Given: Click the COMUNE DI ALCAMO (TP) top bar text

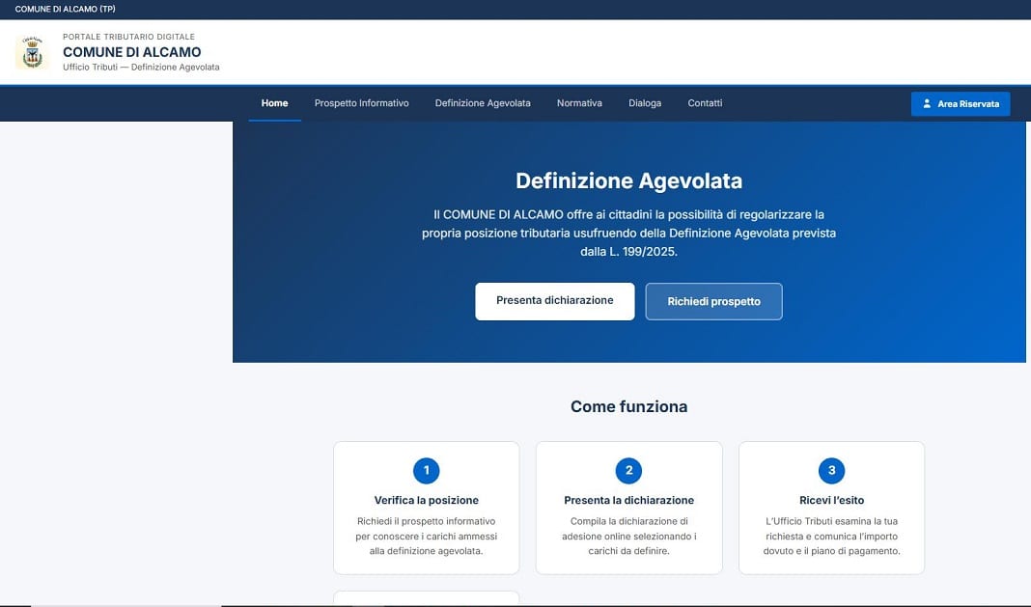Looking at the screenshot, I should (x=65, y=10).
